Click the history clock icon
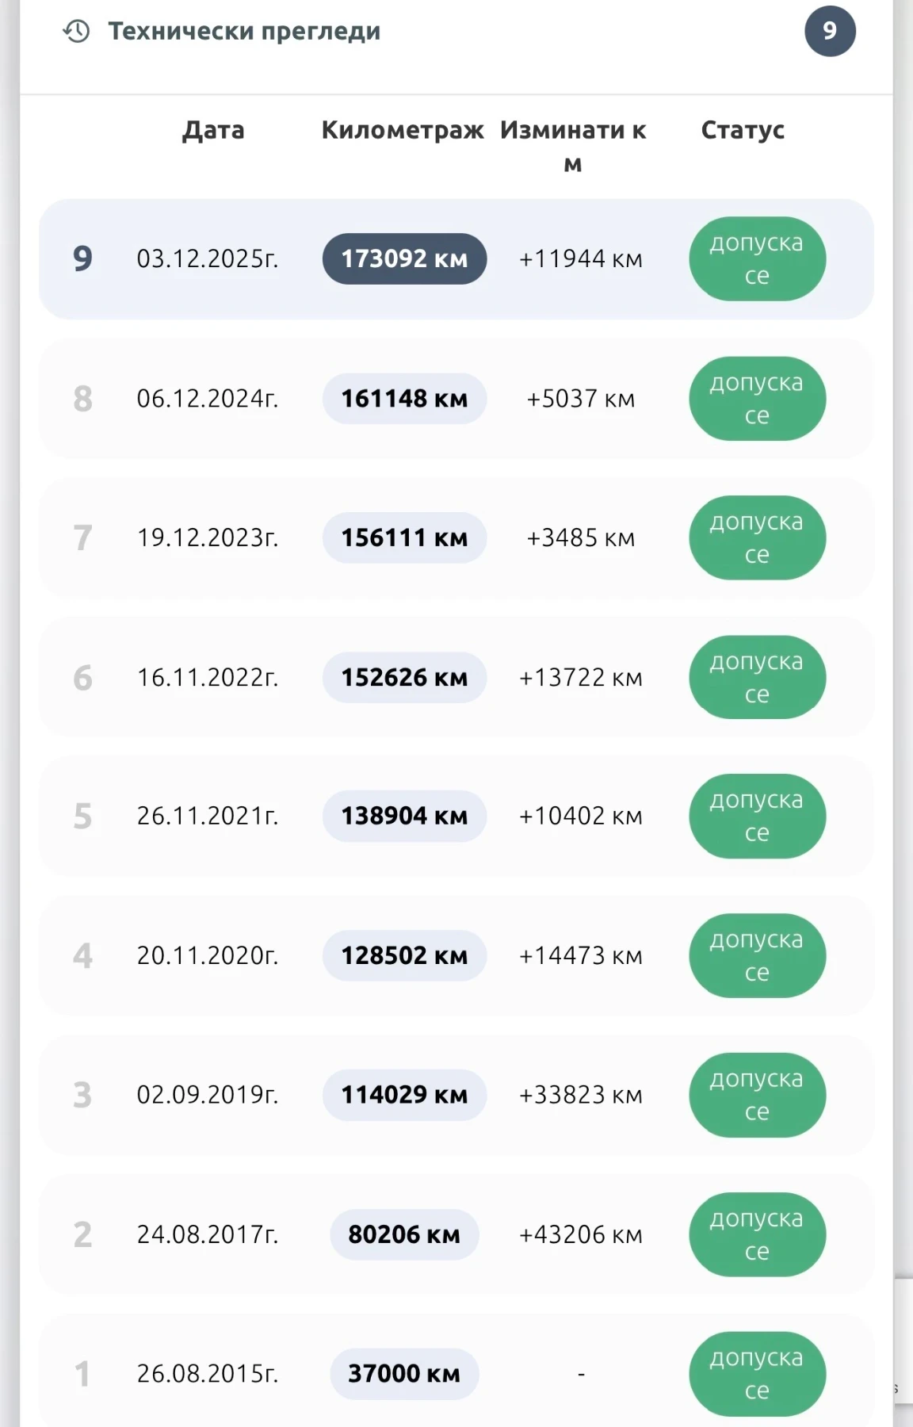 77,32
